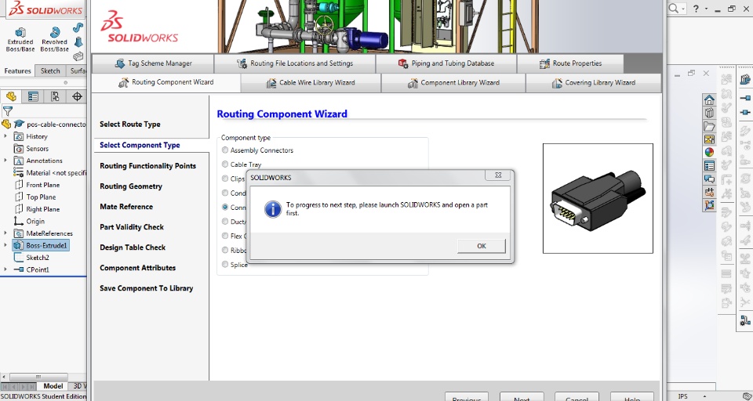
Task: Select the Material <not specified> tree item
Action: click(50, 172)
